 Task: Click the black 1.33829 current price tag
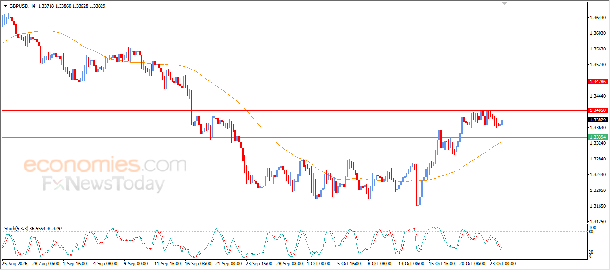click(598, 120)
